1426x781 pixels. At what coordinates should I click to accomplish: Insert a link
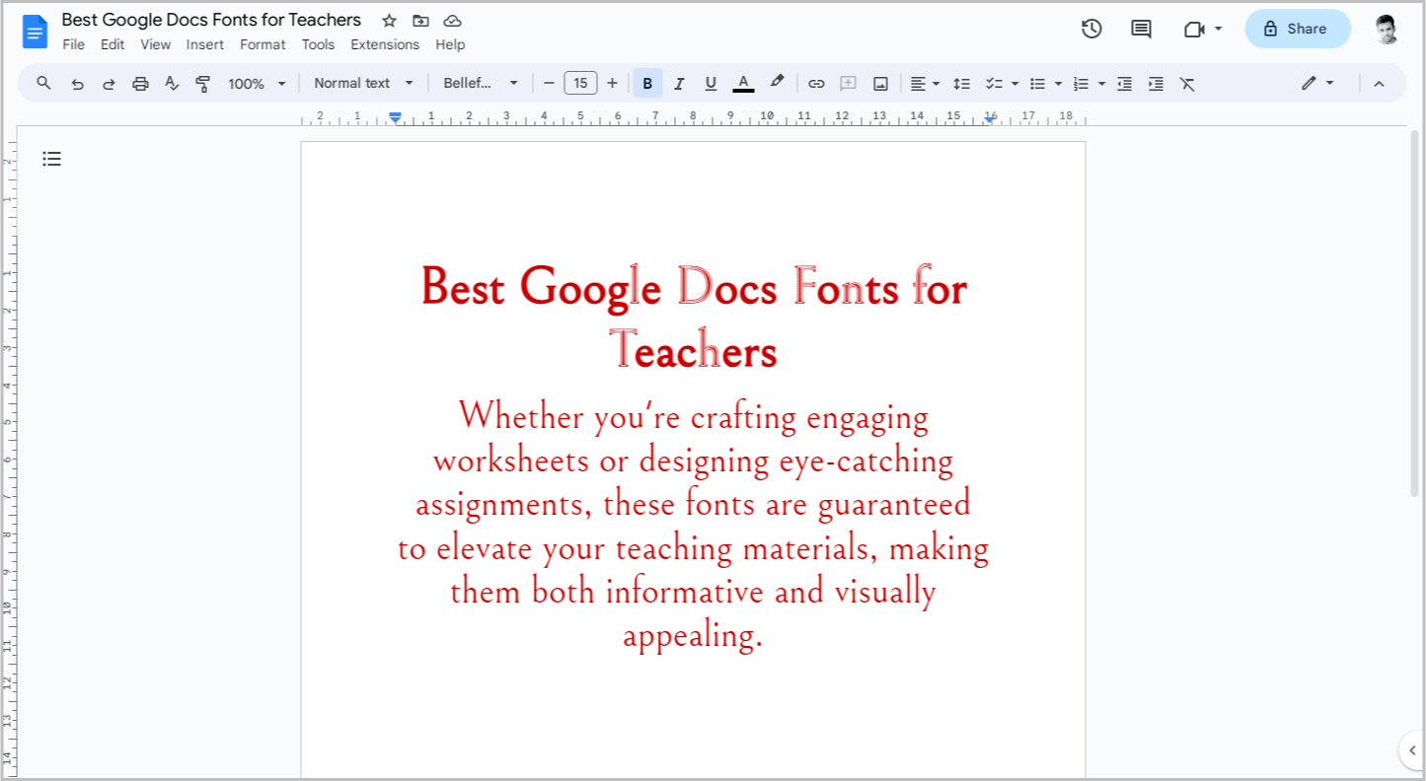tap(816, 83)
